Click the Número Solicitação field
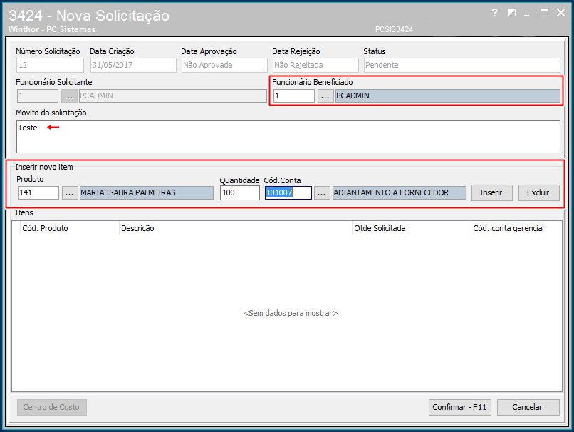Screen dimensions: 574x432 point(50,65)
